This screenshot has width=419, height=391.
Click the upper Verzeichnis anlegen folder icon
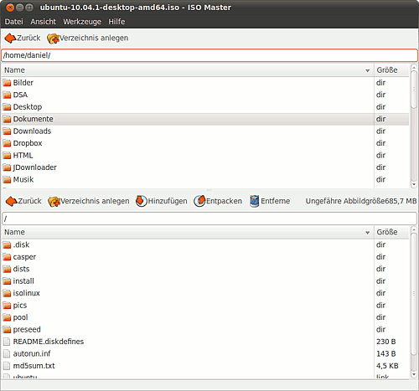tap(53, 39)
